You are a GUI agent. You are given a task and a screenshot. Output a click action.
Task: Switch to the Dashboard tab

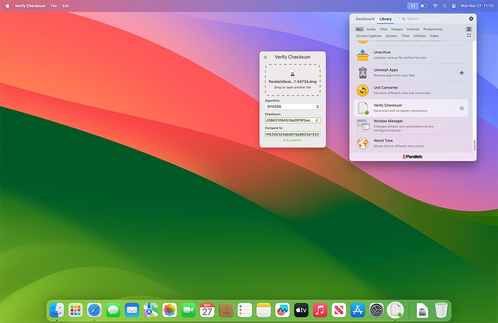pyautogui.click(x=365, y=19)
